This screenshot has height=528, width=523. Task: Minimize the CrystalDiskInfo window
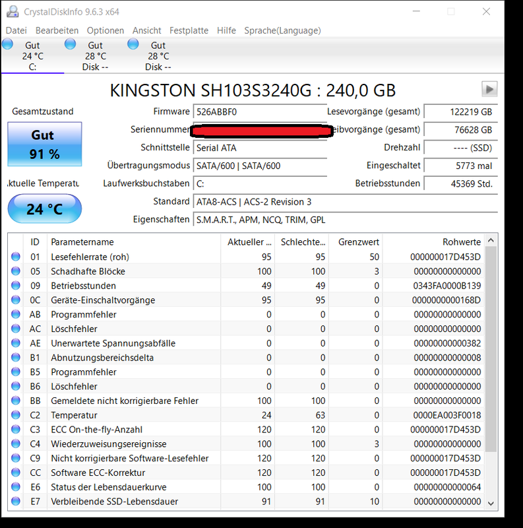pyautogui.click(x=416, y=12)
